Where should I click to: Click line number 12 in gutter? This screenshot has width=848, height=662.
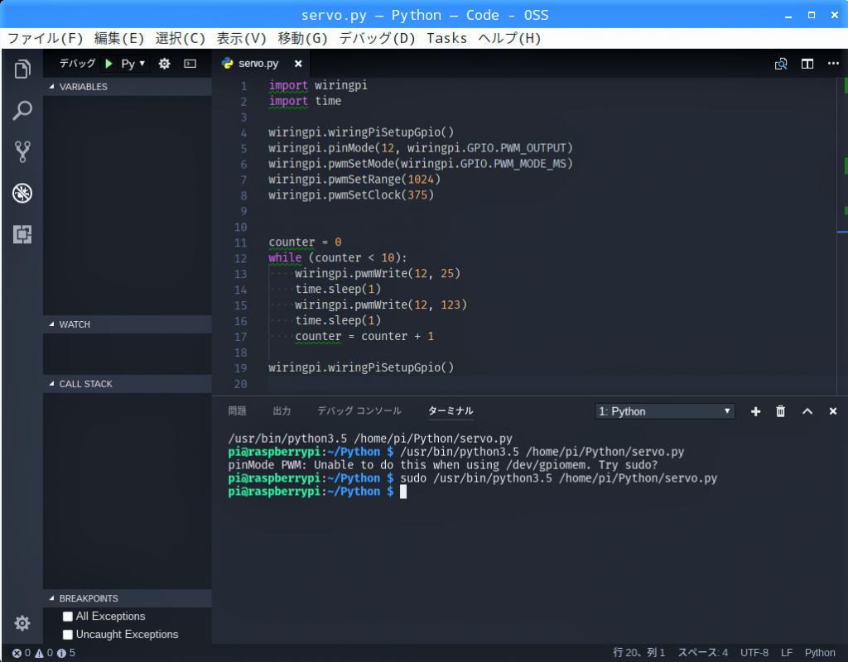point(241,258)
